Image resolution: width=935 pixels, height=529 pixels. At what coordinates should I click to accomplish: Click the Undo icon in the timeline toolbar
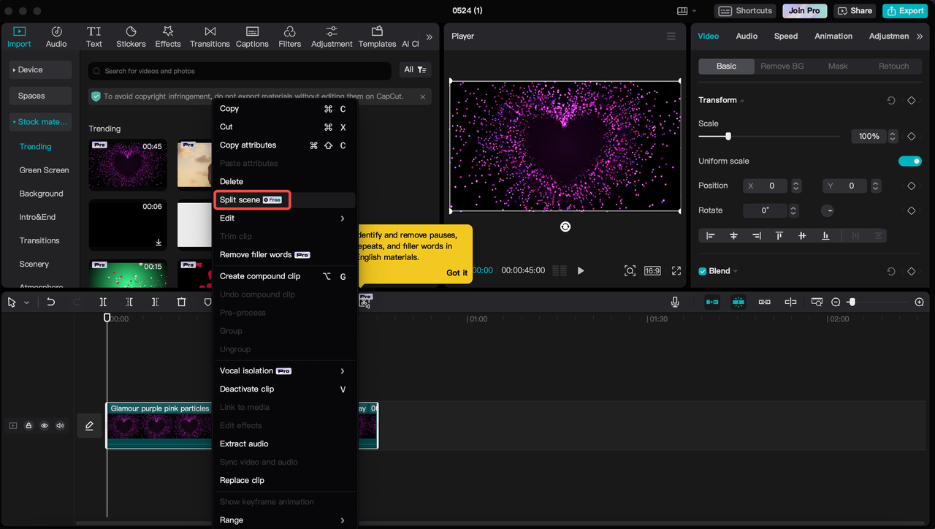[50, 301]
